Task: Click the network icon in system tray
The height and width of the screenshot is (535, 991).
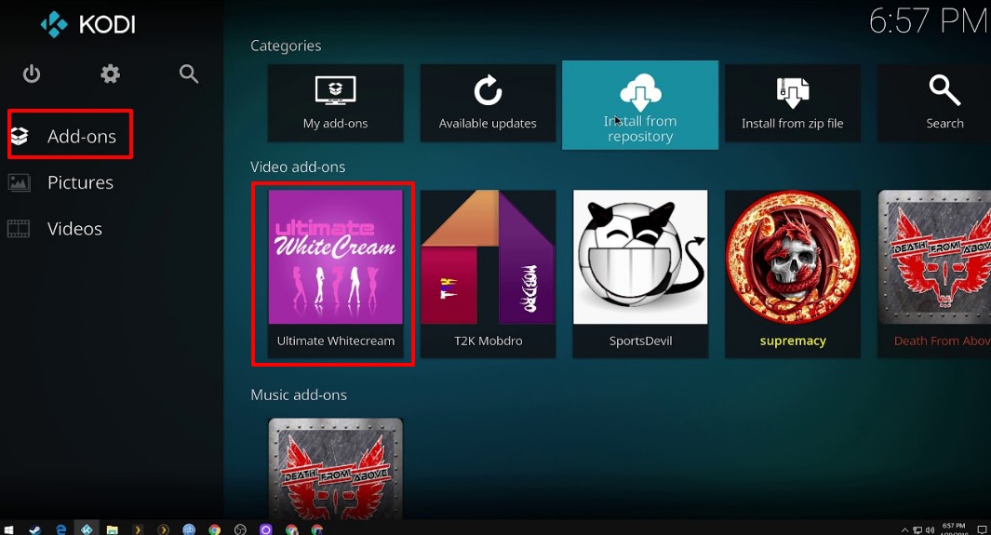Action: [x=917, y=530]
